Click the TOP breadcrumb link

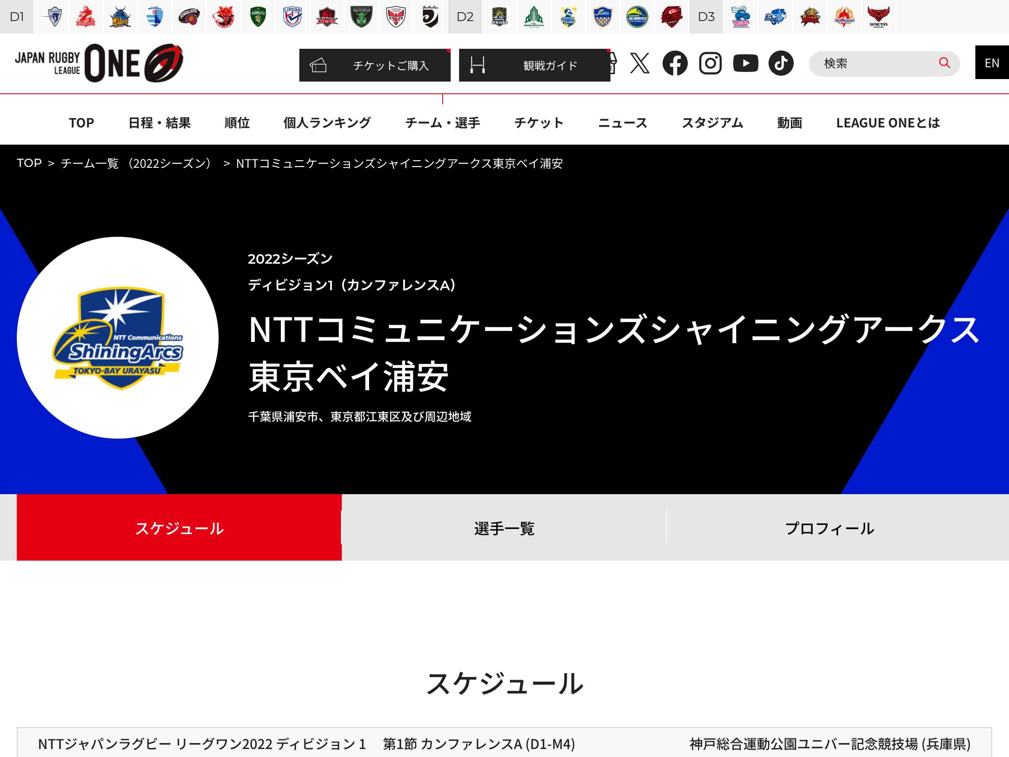click(x=29, y=163)
